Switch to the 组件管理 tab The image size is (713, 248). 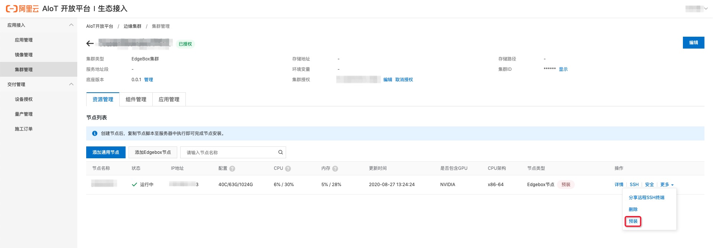pyautogui.click(x=136, y=99)
